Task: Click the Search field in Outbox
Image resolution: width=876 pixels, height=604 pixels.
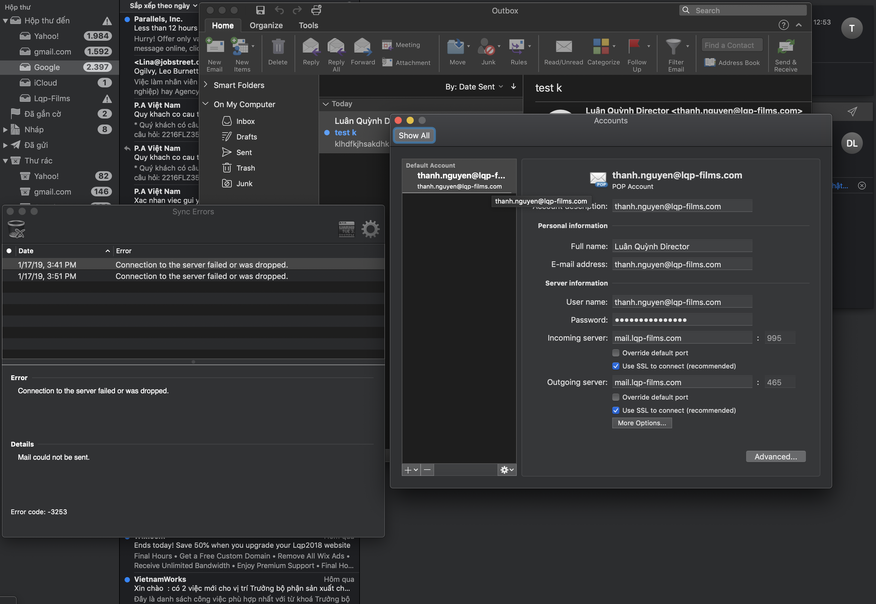Action: [x=743, y=10]
